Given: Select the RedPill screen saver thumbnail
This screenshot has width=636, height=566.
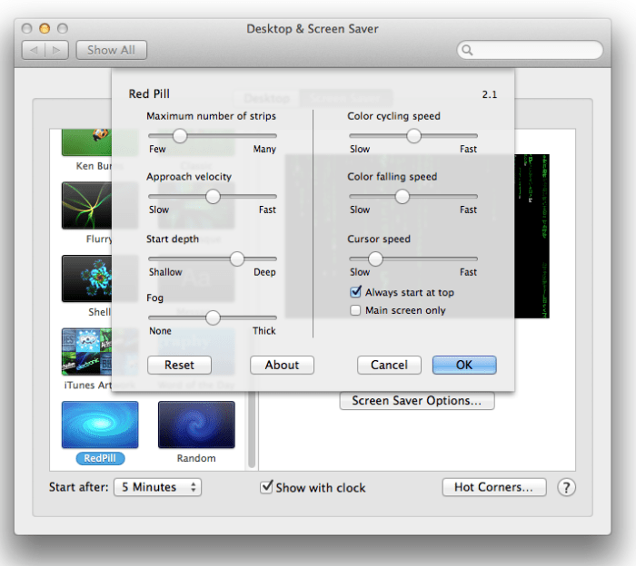Looking at the screenshot, I should [x=100, y=424].
